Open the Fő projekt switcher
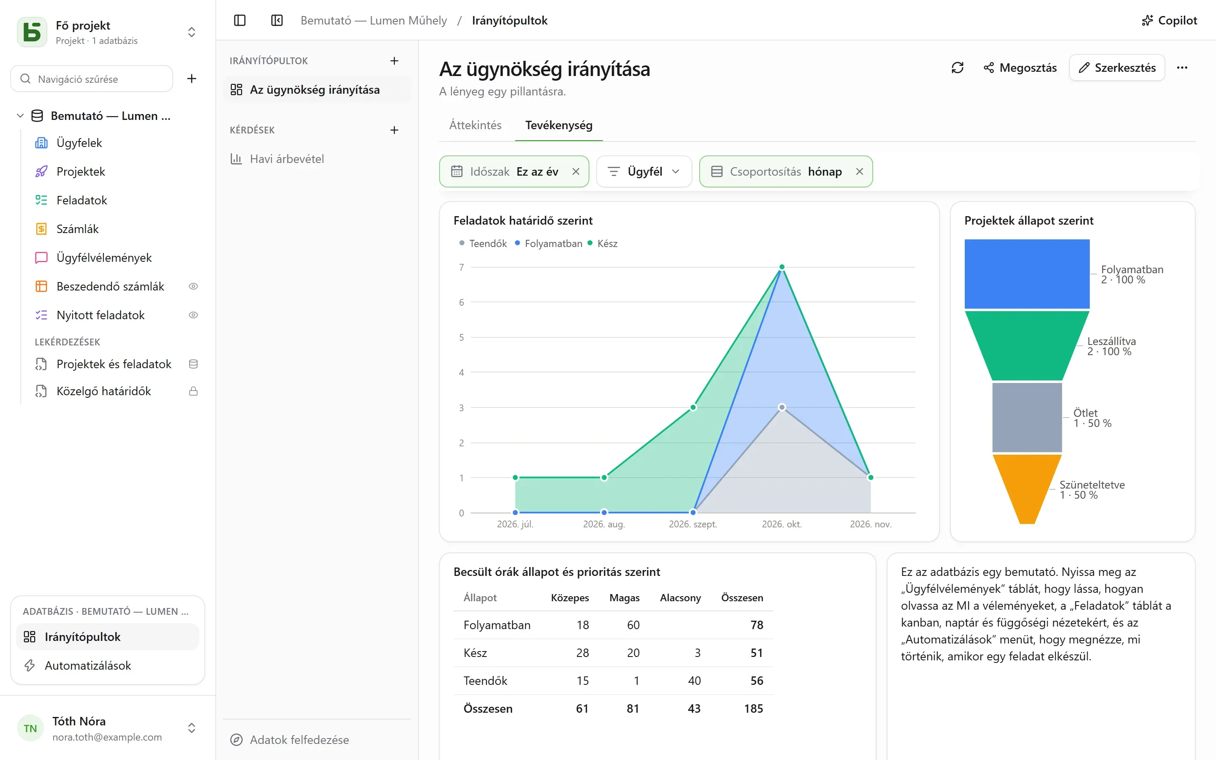This screenshot has width=1216, height=760. click(108, 32)
